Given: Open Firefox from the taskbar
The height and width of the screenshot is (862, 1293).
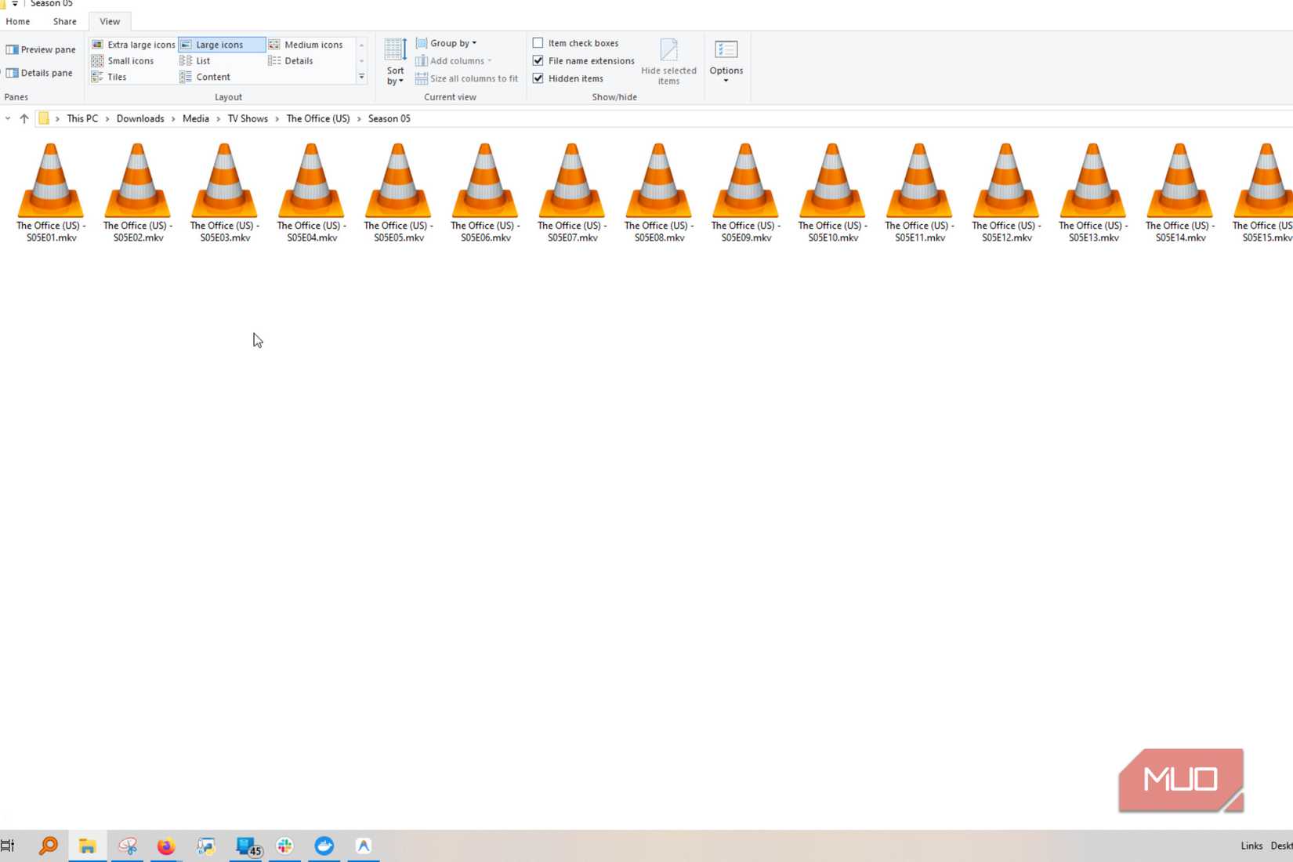Looking at the screenshot, I should (166, 846).
